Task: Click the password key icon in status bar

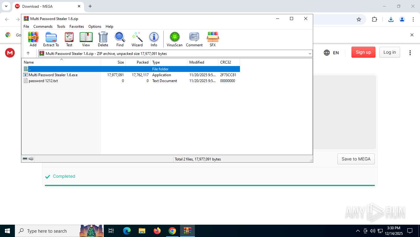Action: coord(31,159)
